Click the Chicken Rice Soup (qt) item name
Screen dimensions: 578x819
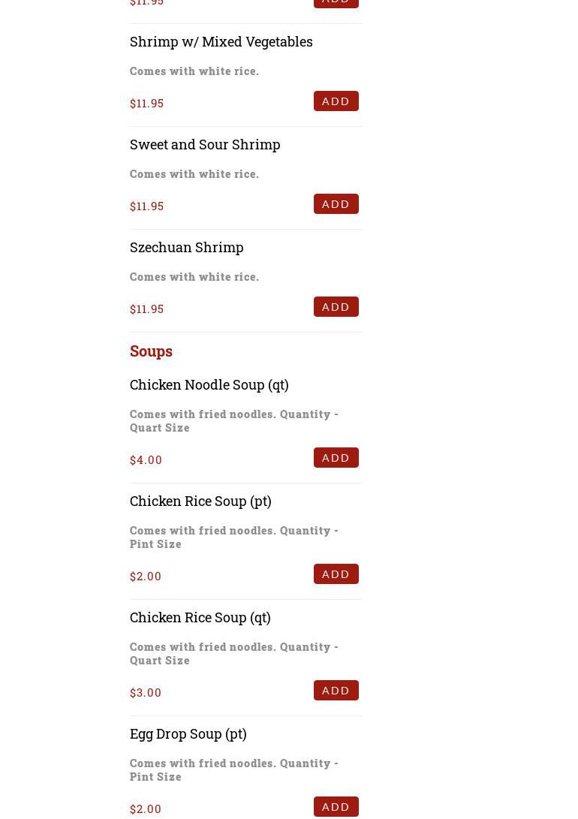click(200, 618)
